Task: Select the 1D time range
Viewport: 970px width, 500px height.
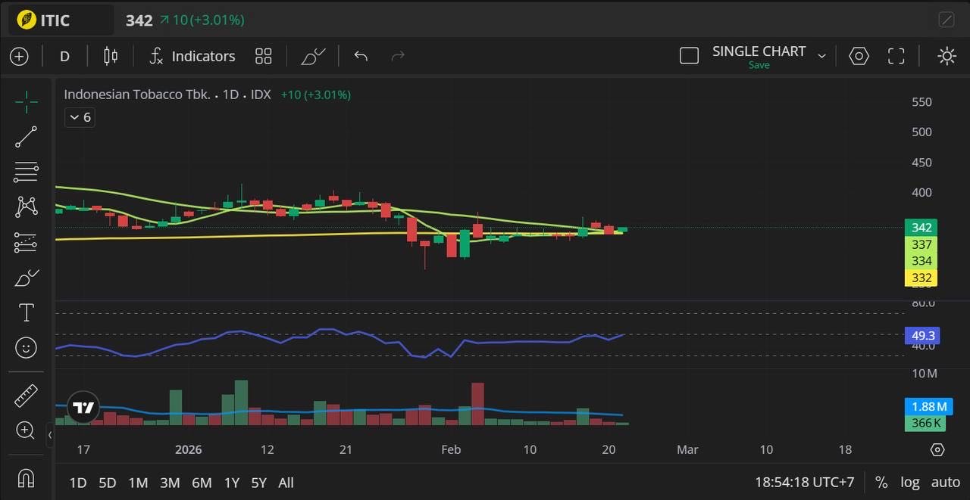Action: tap(77, 483)
